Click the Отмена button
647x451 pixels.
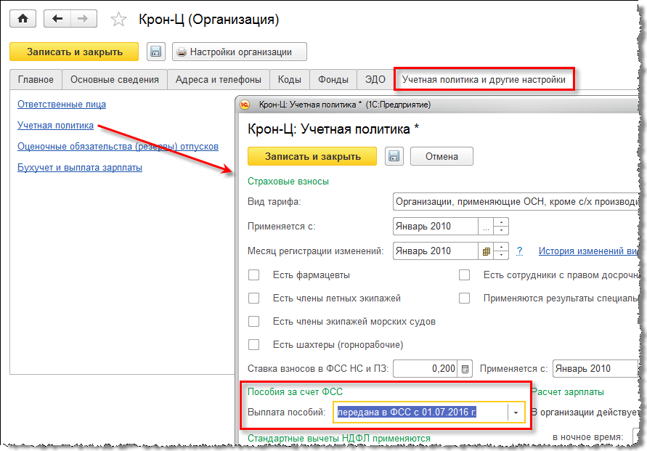(x=441, y=156)
